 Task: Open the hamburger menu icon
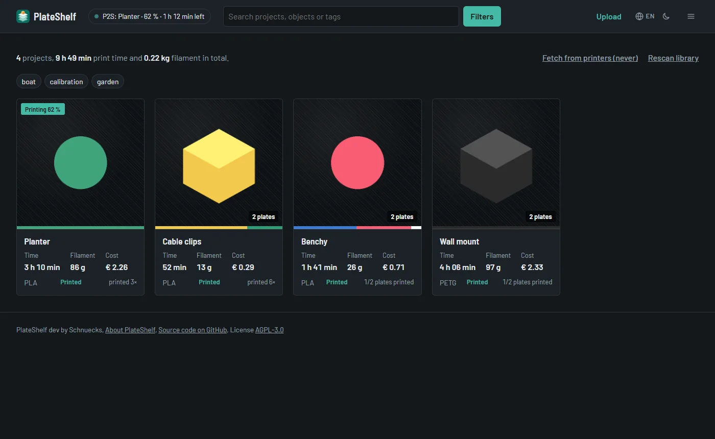pyautogui.click(x=691, y=16)
